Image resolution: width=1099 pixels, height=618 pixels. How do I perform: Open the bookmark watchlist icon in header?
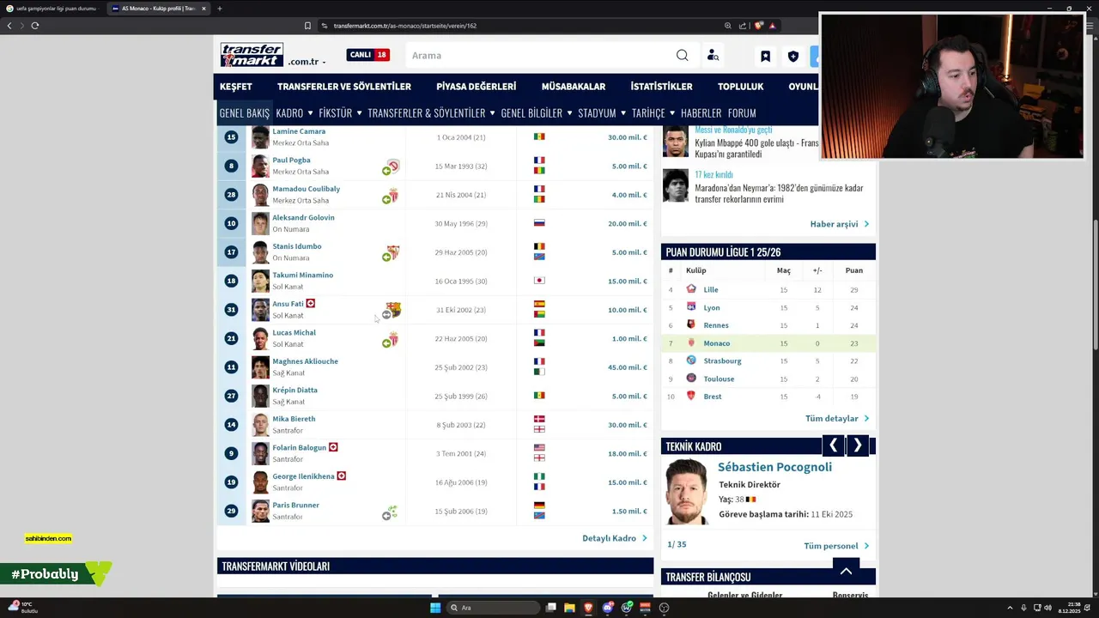coord(765,56)
